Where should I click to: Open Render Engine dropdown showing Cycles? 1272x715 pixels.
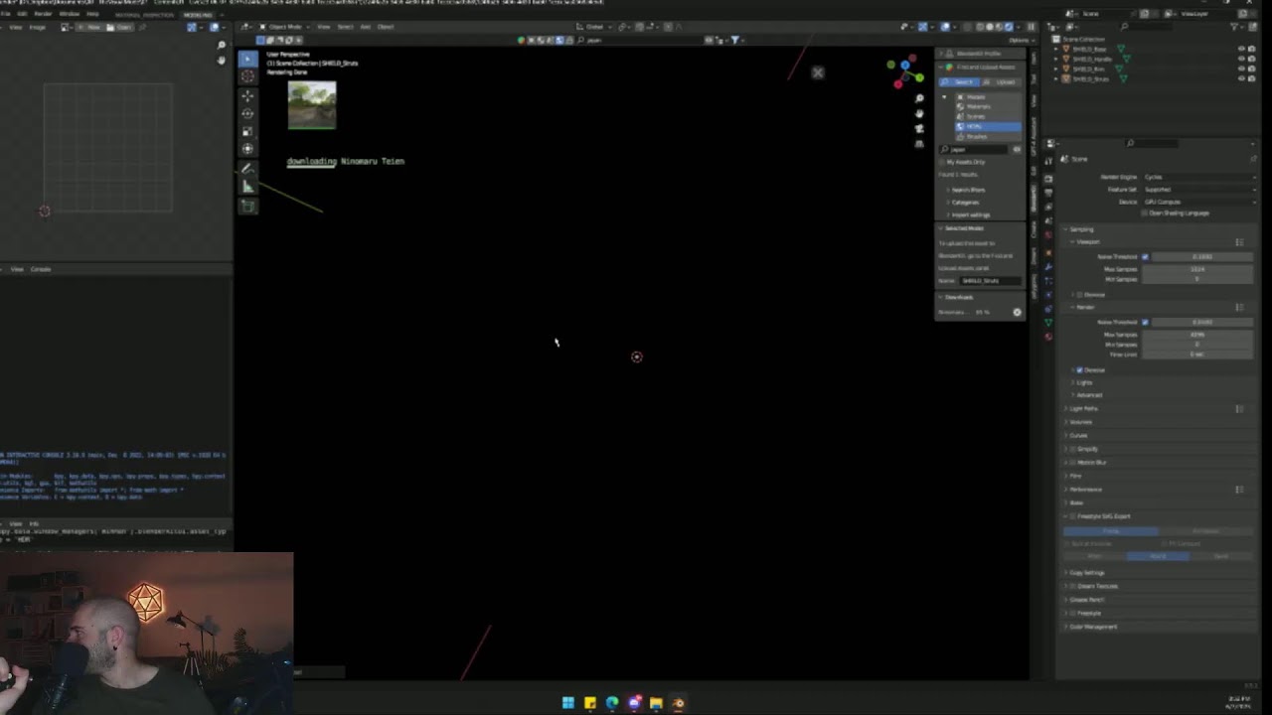click(x=1199, y=177)
